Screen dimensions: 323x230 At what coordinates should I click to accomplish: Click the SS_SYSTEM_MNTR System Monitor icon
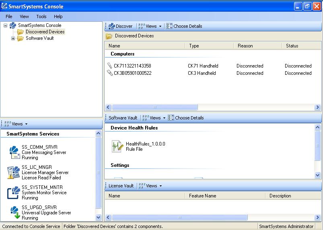pyautogui.click(x=14, y=193)
